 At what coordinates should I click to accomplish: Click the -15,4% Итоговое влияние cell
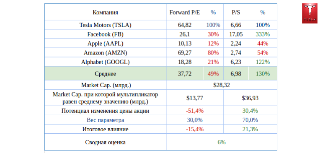[195, 129]
